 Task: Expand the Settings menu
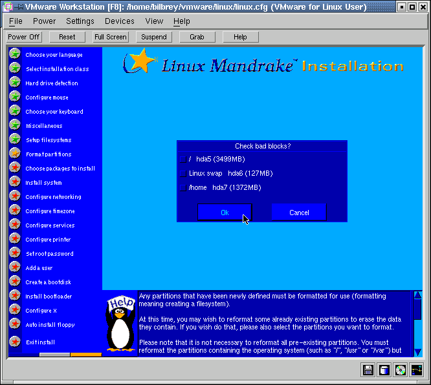[80, 21]
